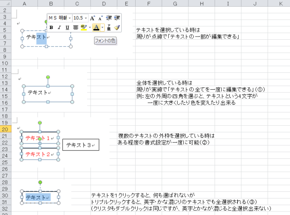Click the red テキスト2 text box
290x215 pixels.
coord(40,154)
